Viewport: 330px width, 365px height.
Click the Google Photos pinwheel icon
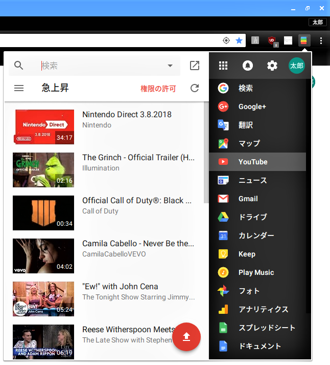coord(223,291)
